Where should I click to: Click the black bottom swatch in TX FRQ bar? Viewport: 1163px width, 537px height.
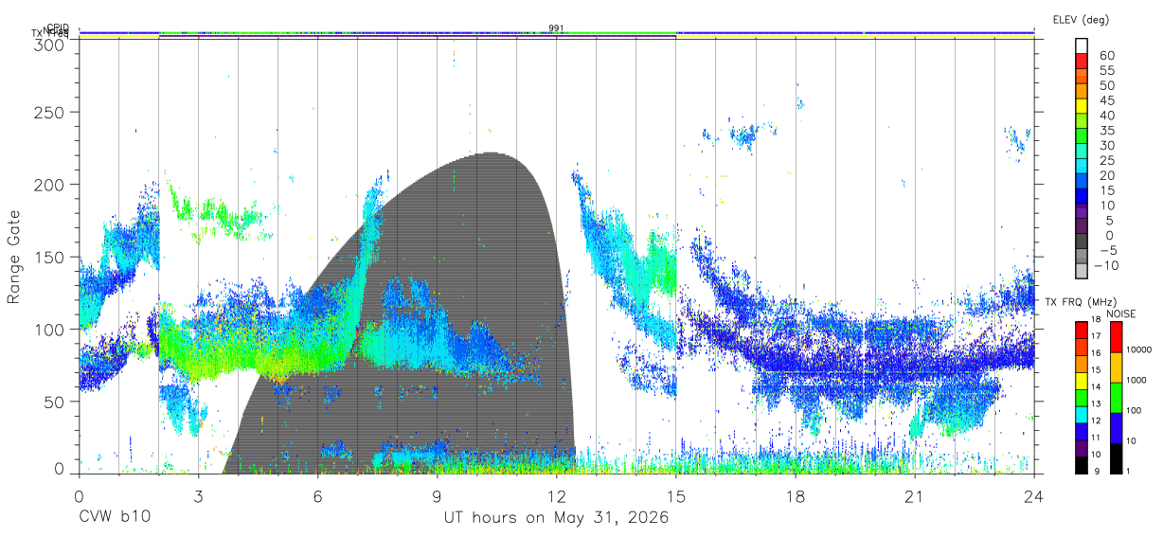point(1082,465)
